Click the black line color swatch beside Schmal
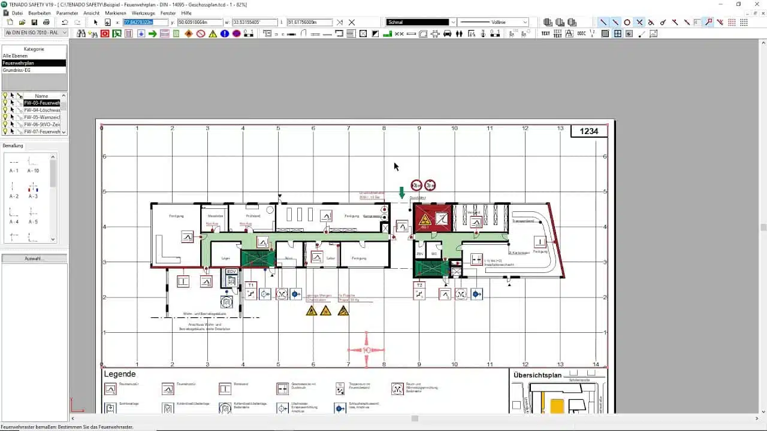This screenshot has height=431, width=767. [x=418, y=22]
